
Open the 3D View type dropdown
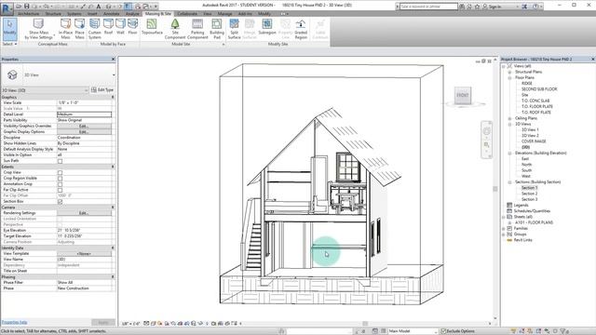click(x=114, y=74)
